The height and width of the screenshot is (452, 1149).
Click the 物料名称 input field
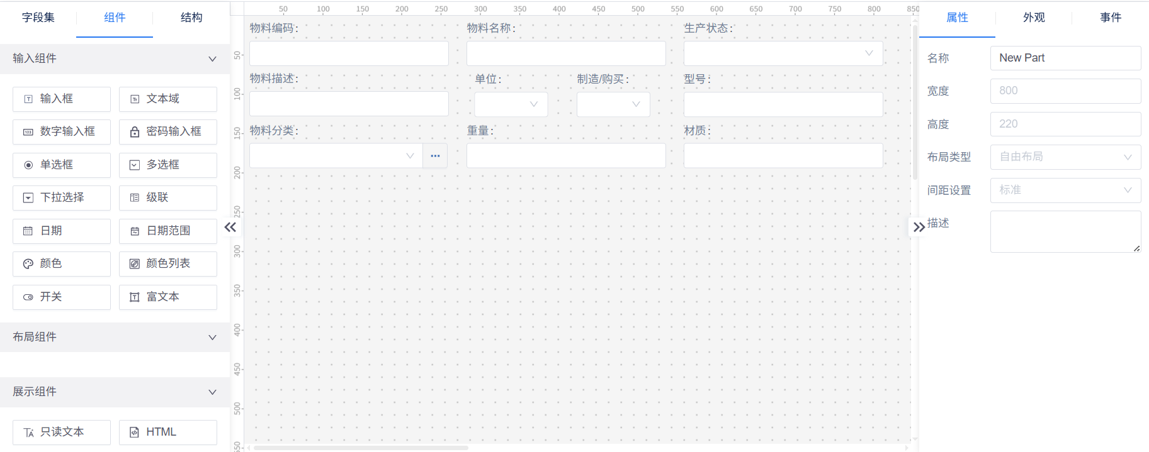coord(566,53)
